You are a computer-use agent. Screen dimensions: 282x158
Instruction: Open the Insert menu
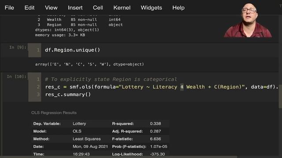click(75, 8)
